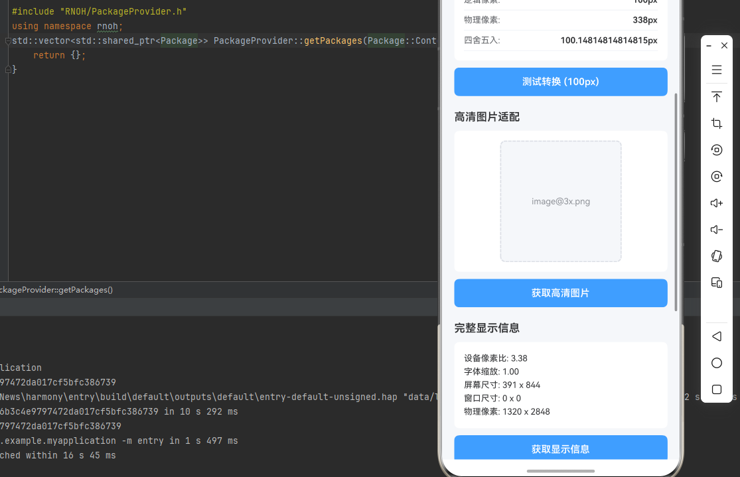Click the 高清图片适配 section heading
This screenshot has height=477, width=740.
tap(487, 117)
